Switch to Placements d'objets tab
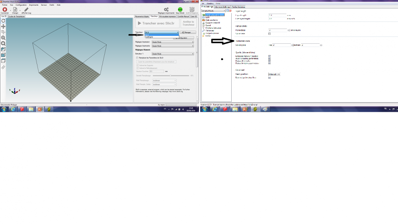Viewport: 398px width, 224px height. [x=142, y=16]
